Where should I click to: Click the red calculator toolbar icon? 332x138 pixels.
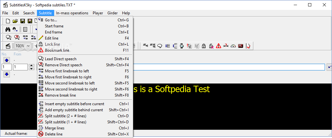click(241, 46)
